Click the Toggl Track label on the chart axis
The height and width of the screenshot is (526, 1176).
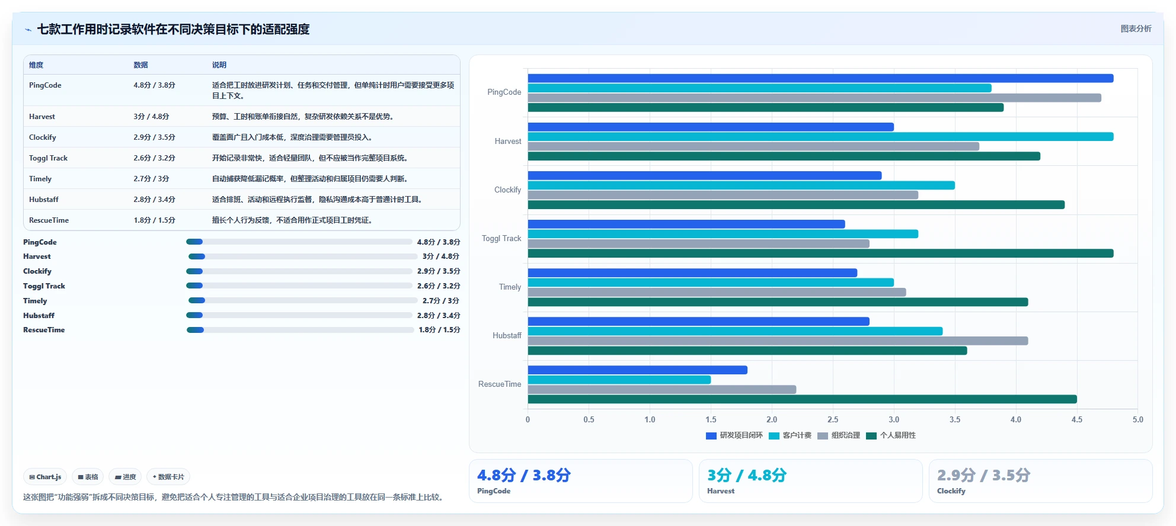tap(501, 239)
